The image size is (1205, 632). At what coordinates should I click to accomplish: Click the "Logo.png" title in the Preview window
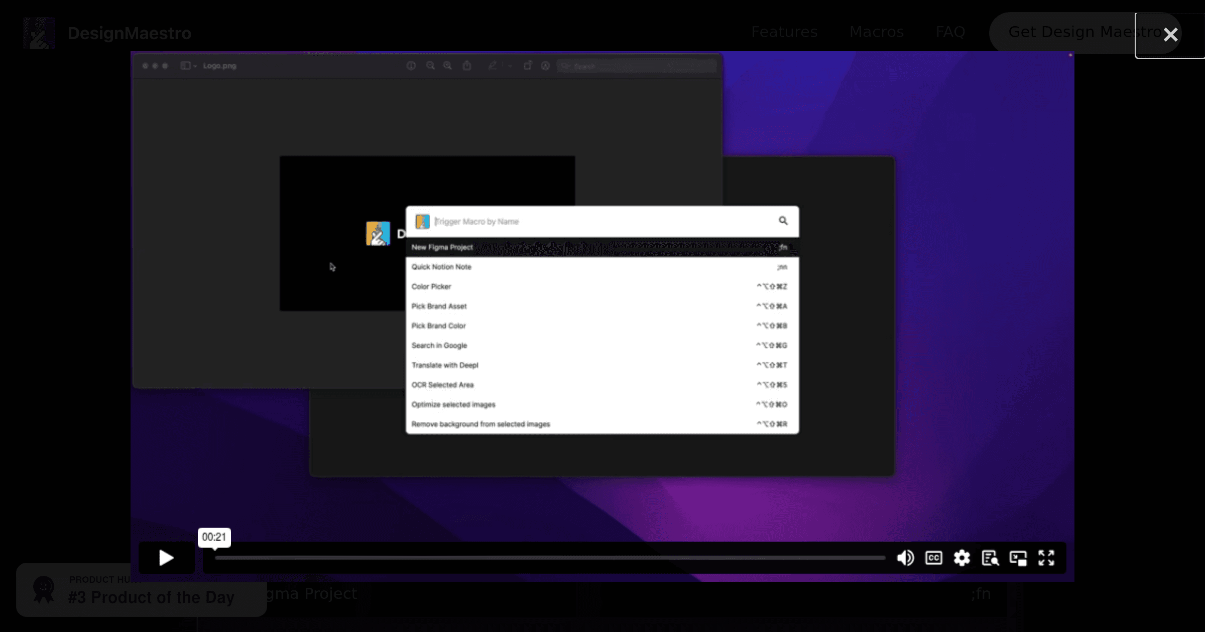[219, 66]
